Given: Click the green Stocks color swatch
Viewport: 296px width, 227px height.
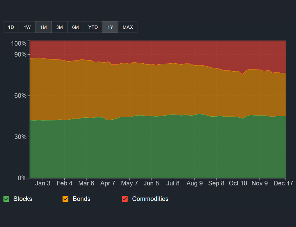Looking at the screenshot, I should [x=6, y=199].
